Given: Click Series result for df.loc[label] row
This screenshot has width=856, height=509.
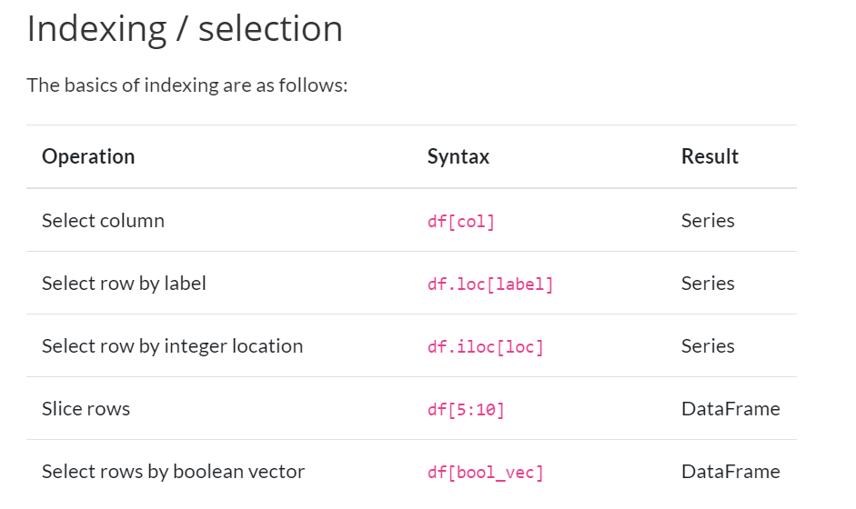Looking at the screenshot, I should [708, 283].
